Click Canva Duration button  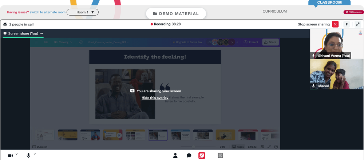tap(40, 147)
